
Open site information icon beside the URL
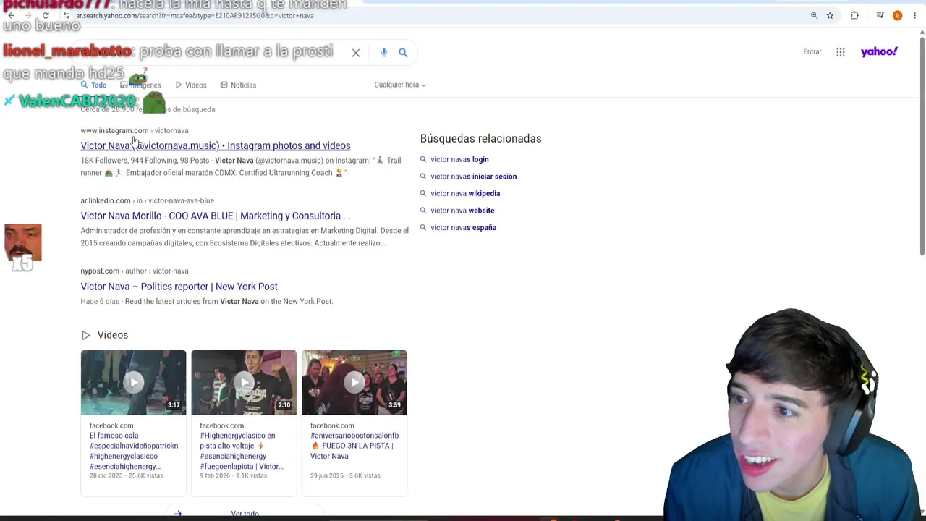[x=66, y=15]
